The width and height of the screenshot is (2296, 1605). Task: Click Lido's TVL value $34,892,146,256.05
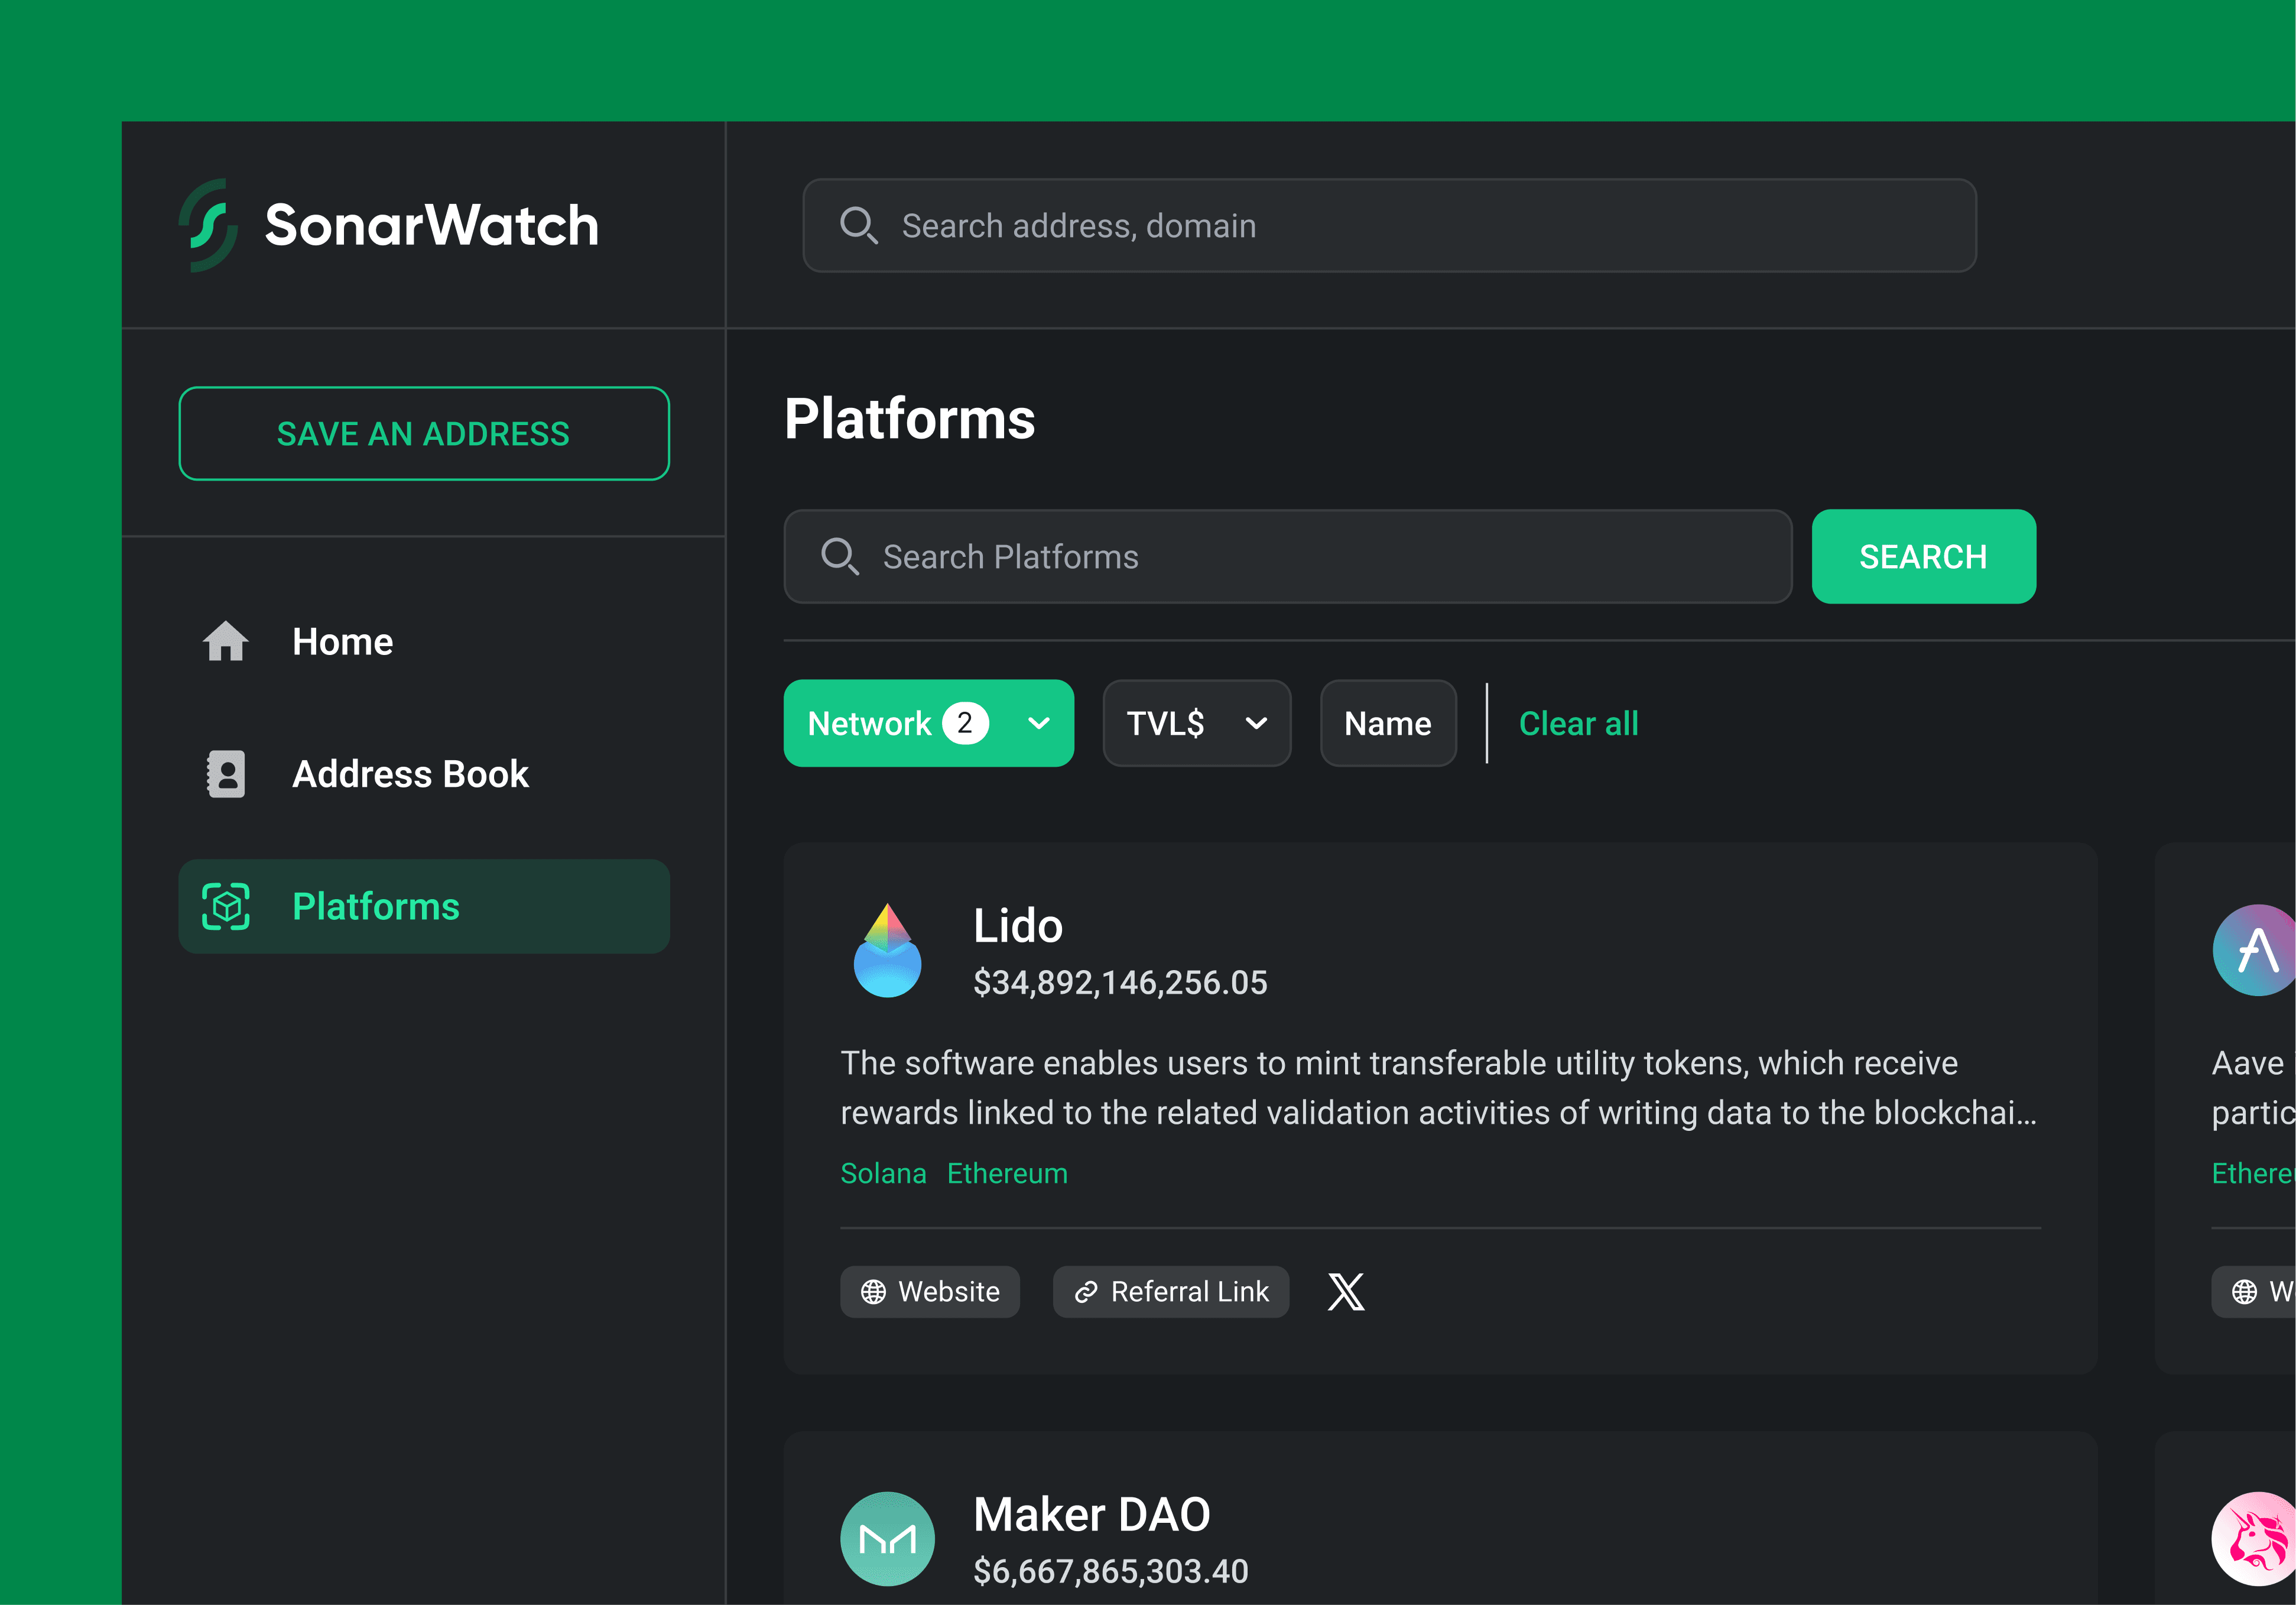click(1120, 982)
